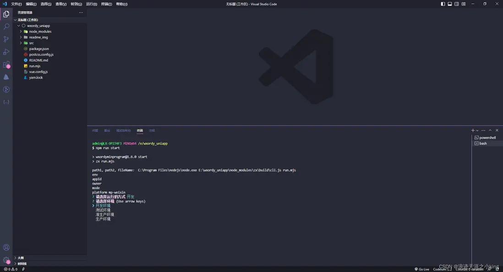
Task: Toggle the primary side bar layout icon
Action: pos(443,4)
